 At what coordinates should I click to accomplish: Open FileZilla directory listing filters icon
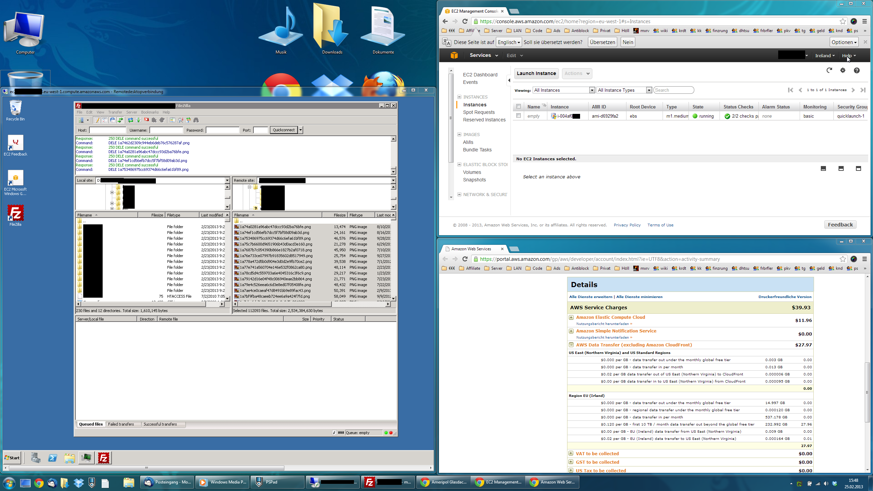coord(173,120)
